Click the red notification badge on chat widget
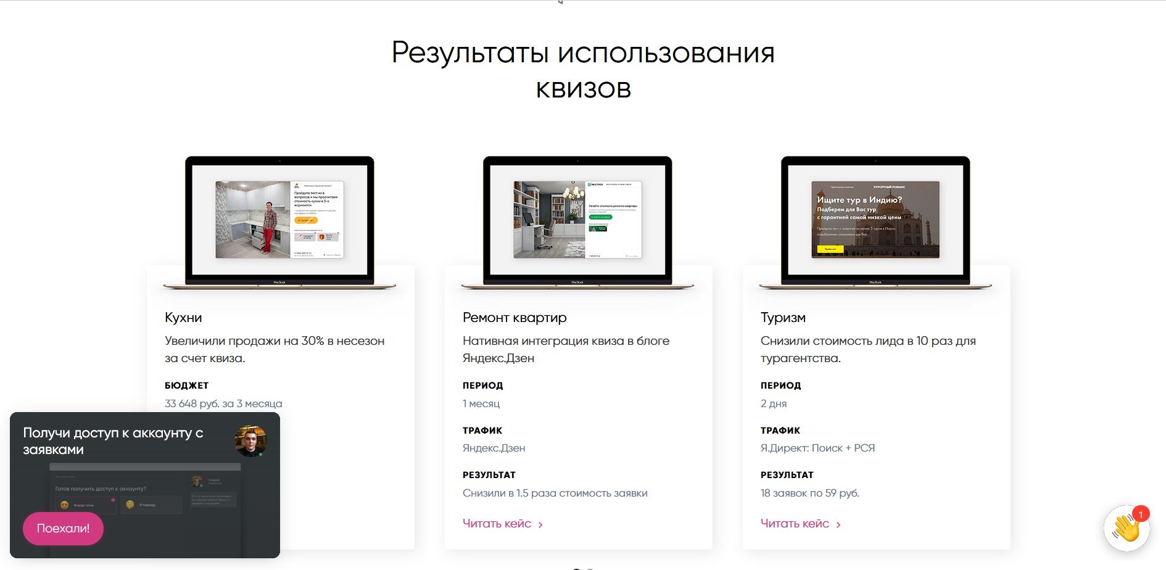 1141,514
